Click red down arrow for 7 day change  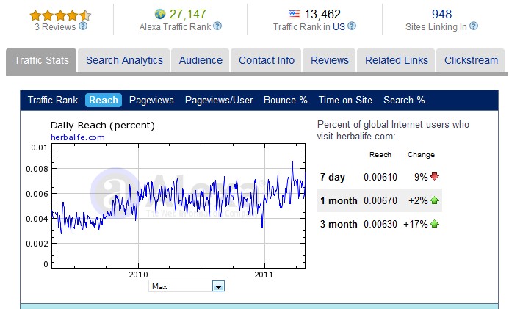click(x=434, y=176)
